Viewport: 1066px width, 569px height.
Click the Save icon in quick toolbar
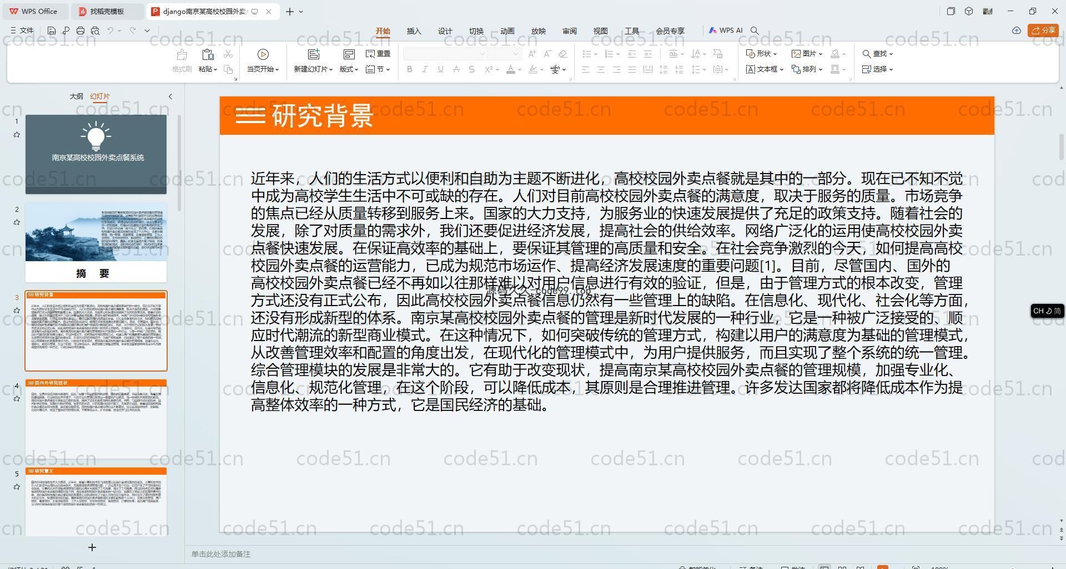52,31
